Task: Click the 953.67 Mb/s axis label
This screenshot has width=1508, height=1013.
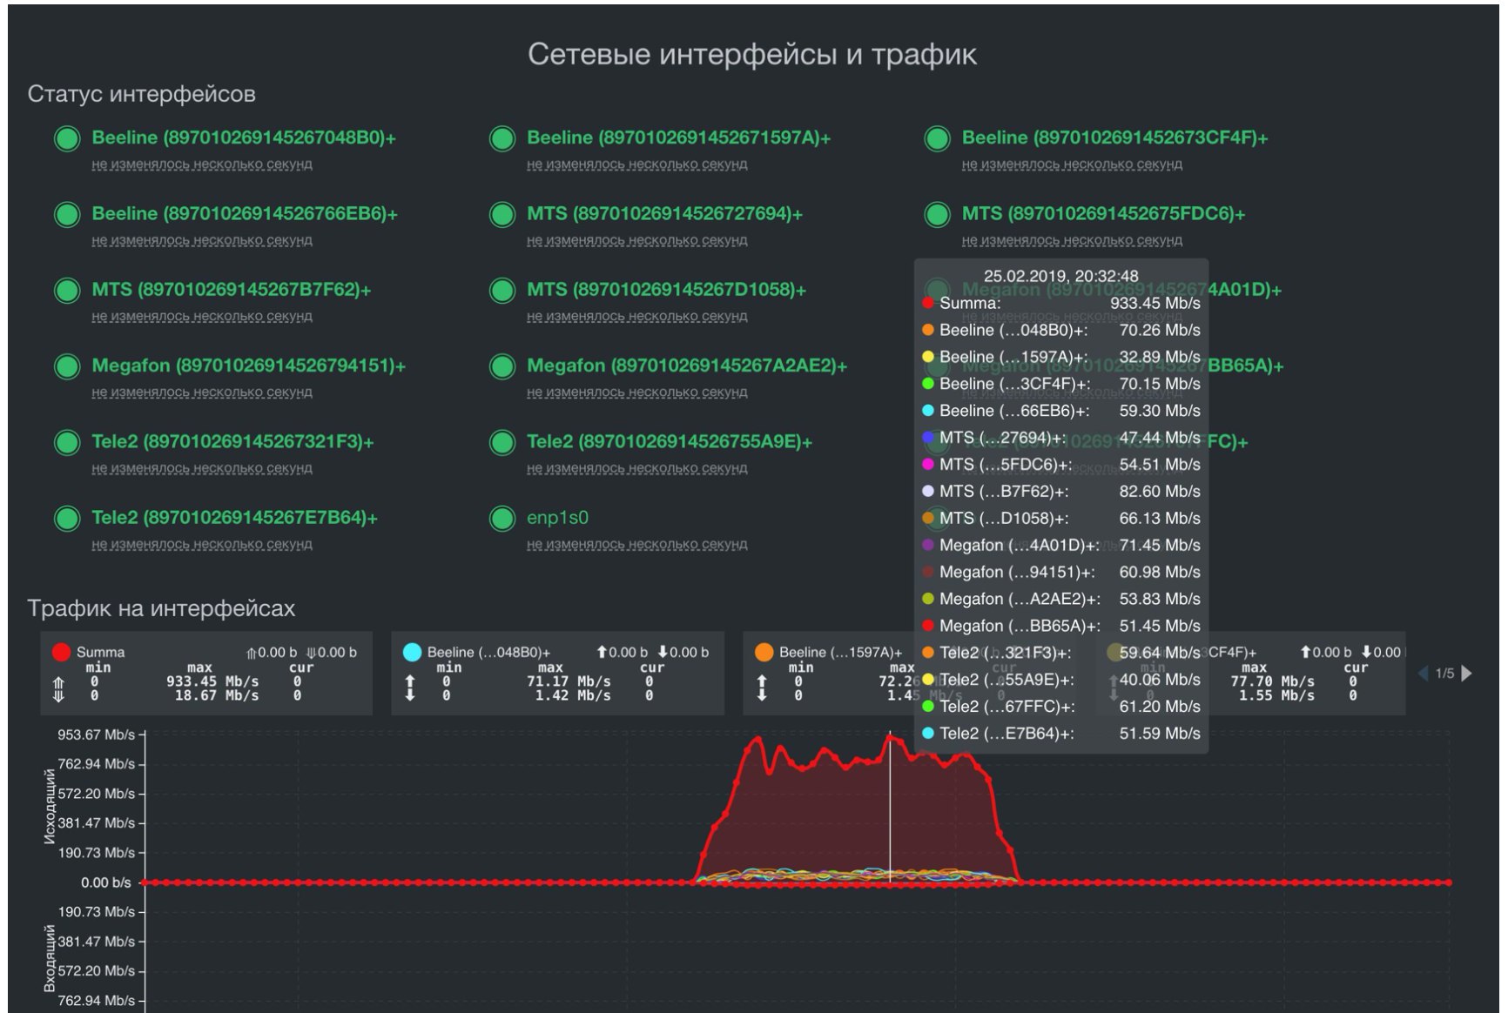Action: pyautogui.click(x=96, y=735)
